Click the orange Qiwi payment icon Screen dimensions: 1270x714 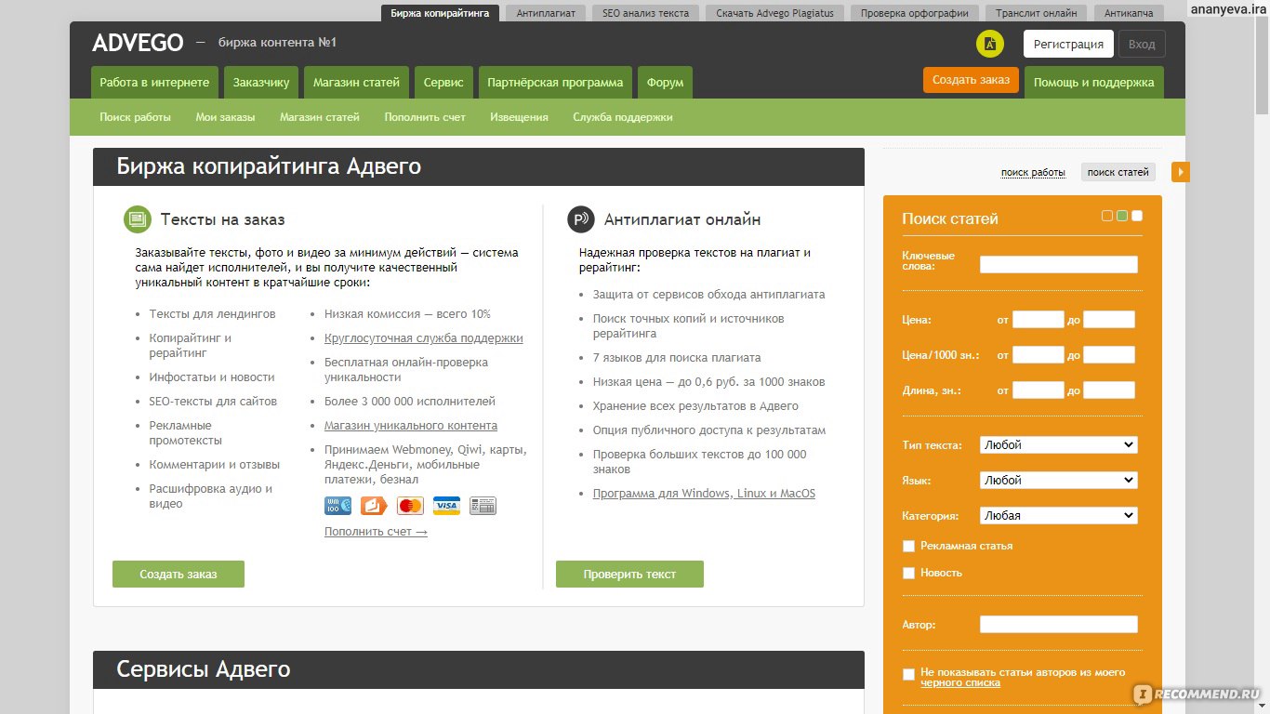click(x=374, y=506)
